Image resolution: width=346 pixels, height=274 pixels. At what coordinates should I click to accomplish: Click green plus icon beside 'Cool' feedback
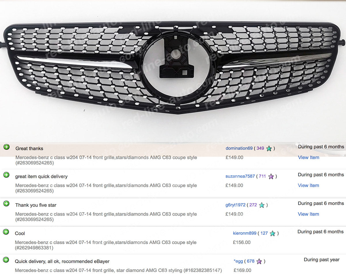click(x=6, y=232)
